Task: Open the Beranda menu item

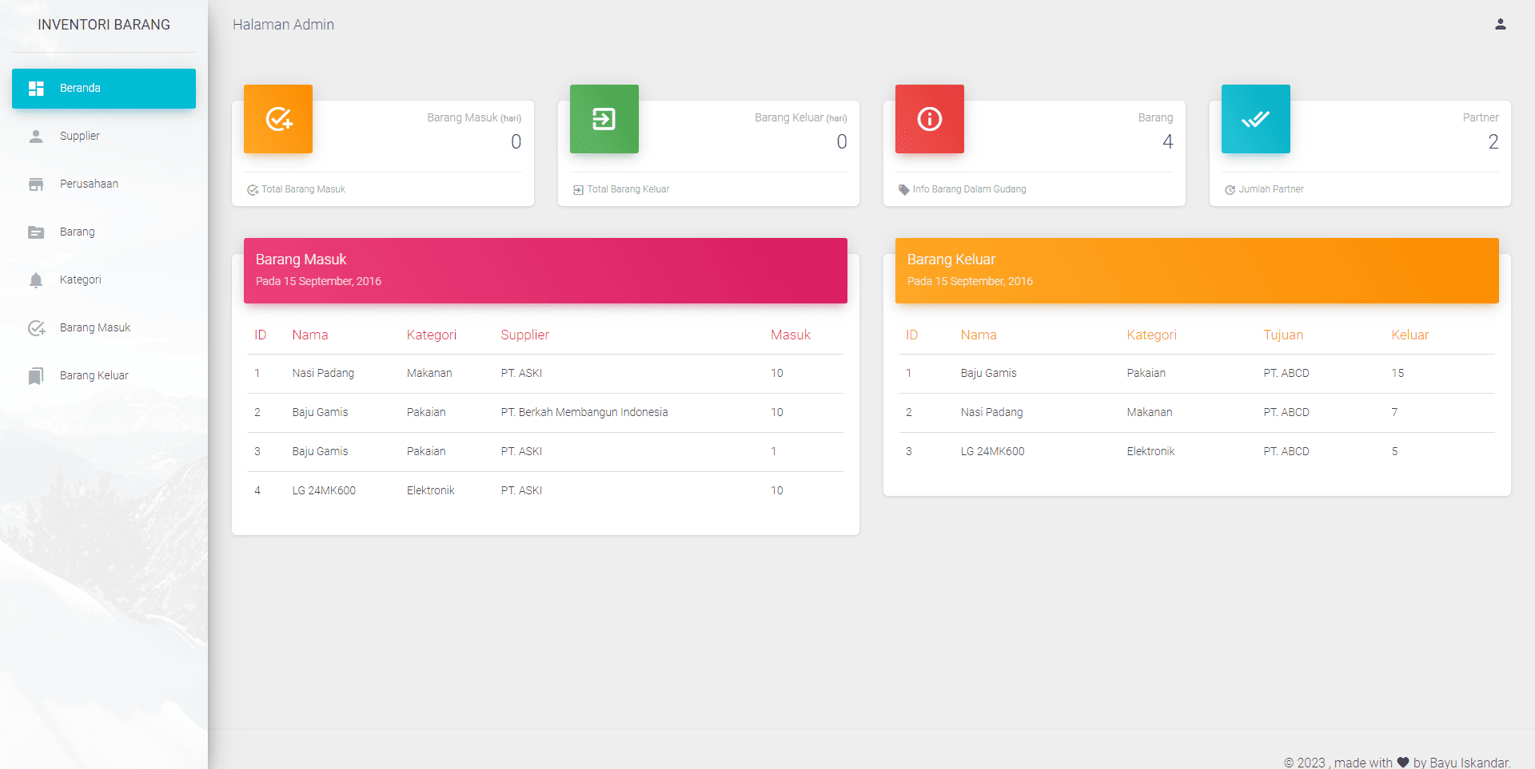Action: point(104,89)
